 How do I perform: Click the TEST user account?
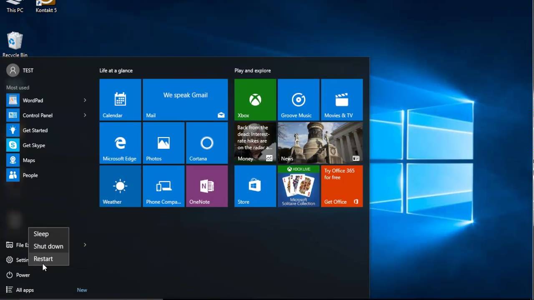(20, 70)
